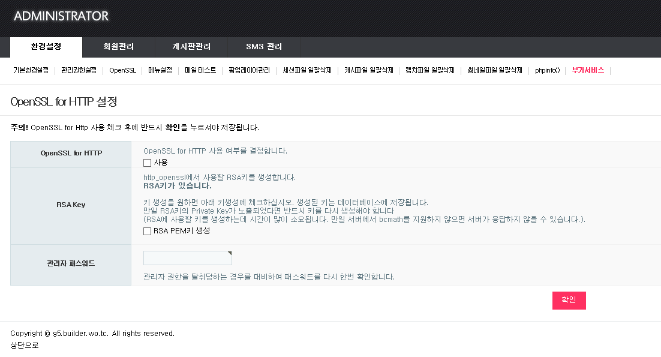This screenshot has width=661, height=357.
Task: Open 팝업레이어관리 submenu link
Action: click(x=250, y=70)
